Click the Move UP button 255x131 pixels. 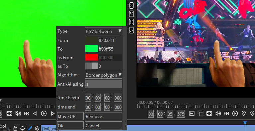pyautogui.click(x=70, y=116)
